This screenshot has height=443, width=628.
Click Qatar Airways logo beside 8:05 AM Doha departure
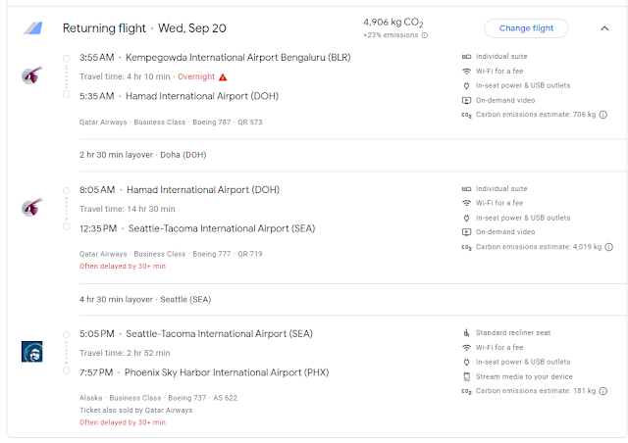[31, 208]
